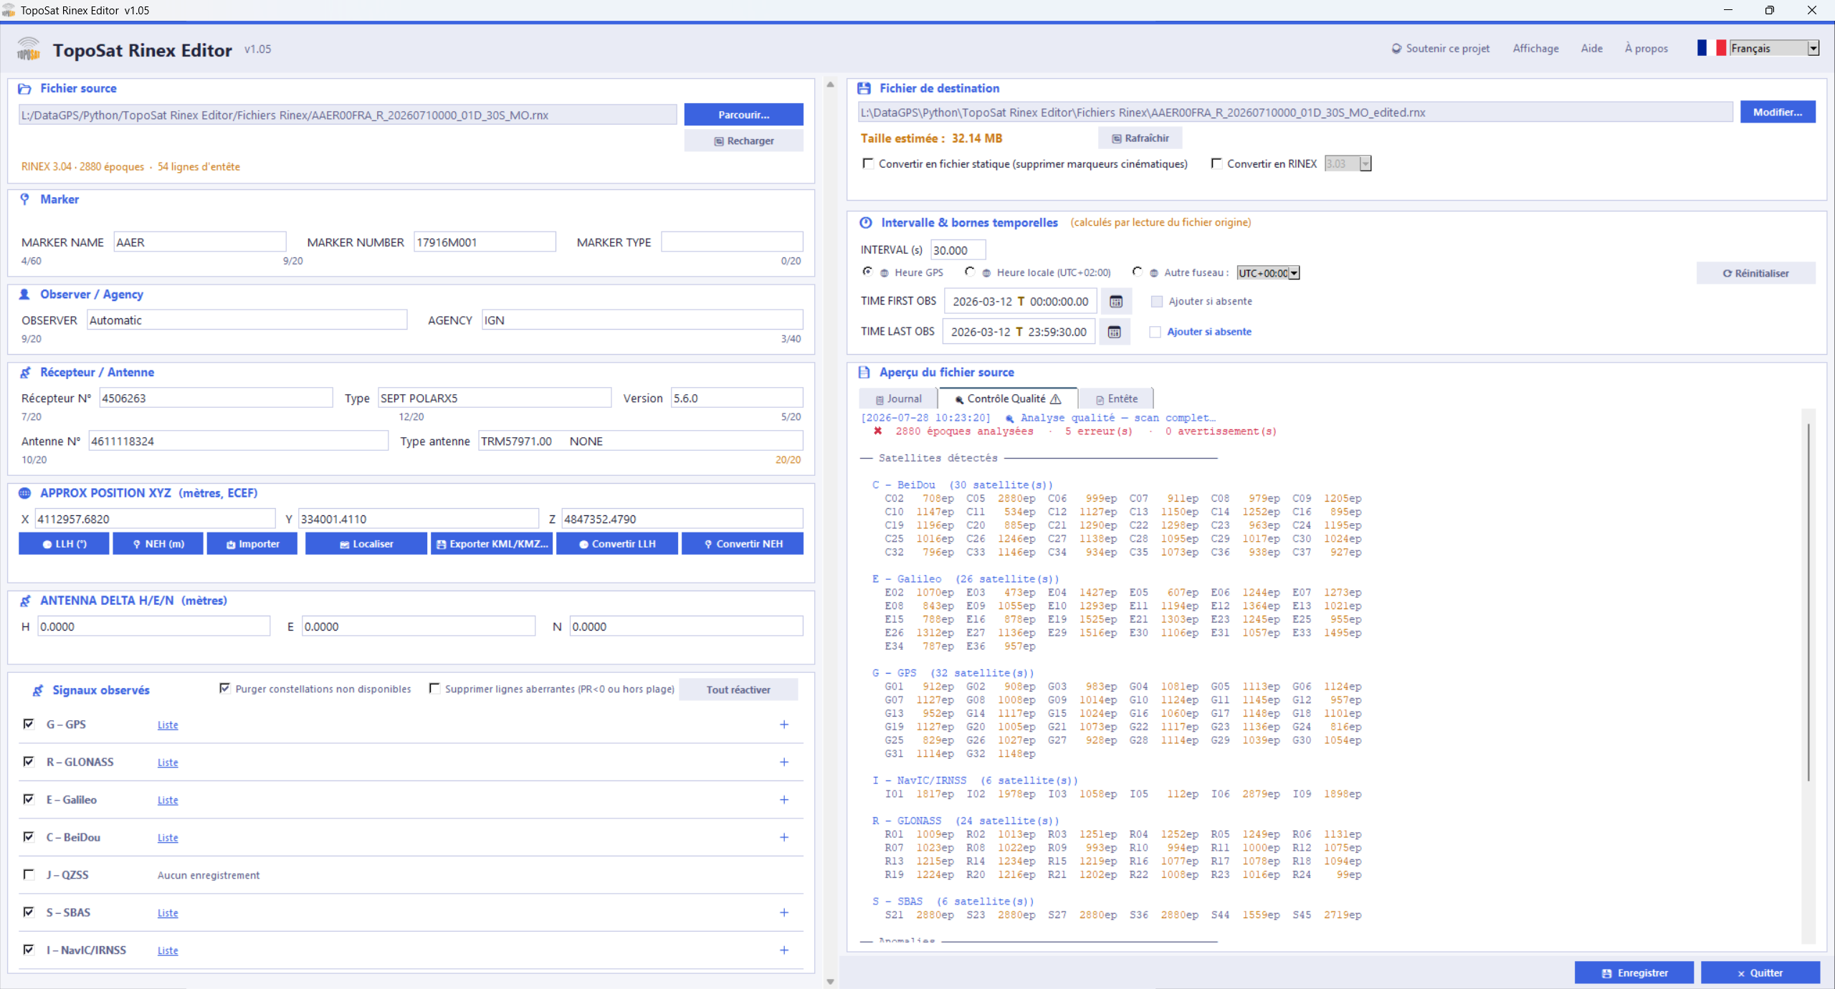Uncheck the R – GLONASS checkbox
The height and width of the screenshot is (989, 1835).
pos(29,761)
